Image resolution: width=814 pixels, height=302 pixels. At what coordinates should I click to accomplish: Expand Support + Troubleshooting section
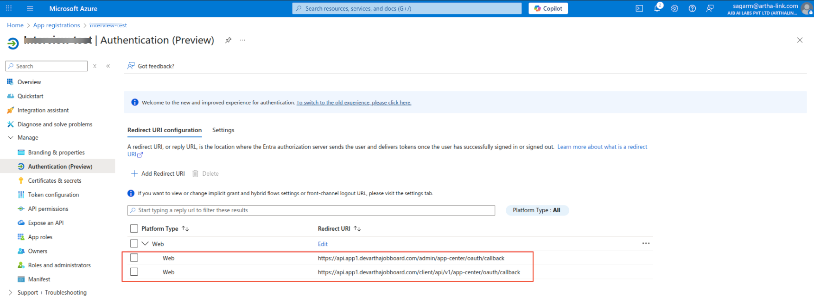tap(11, 292)
